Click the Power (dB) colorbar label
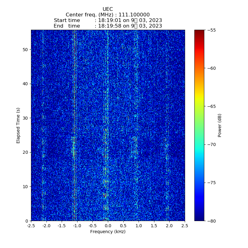The height and width of the screenshot is (248, 248). 219,125
